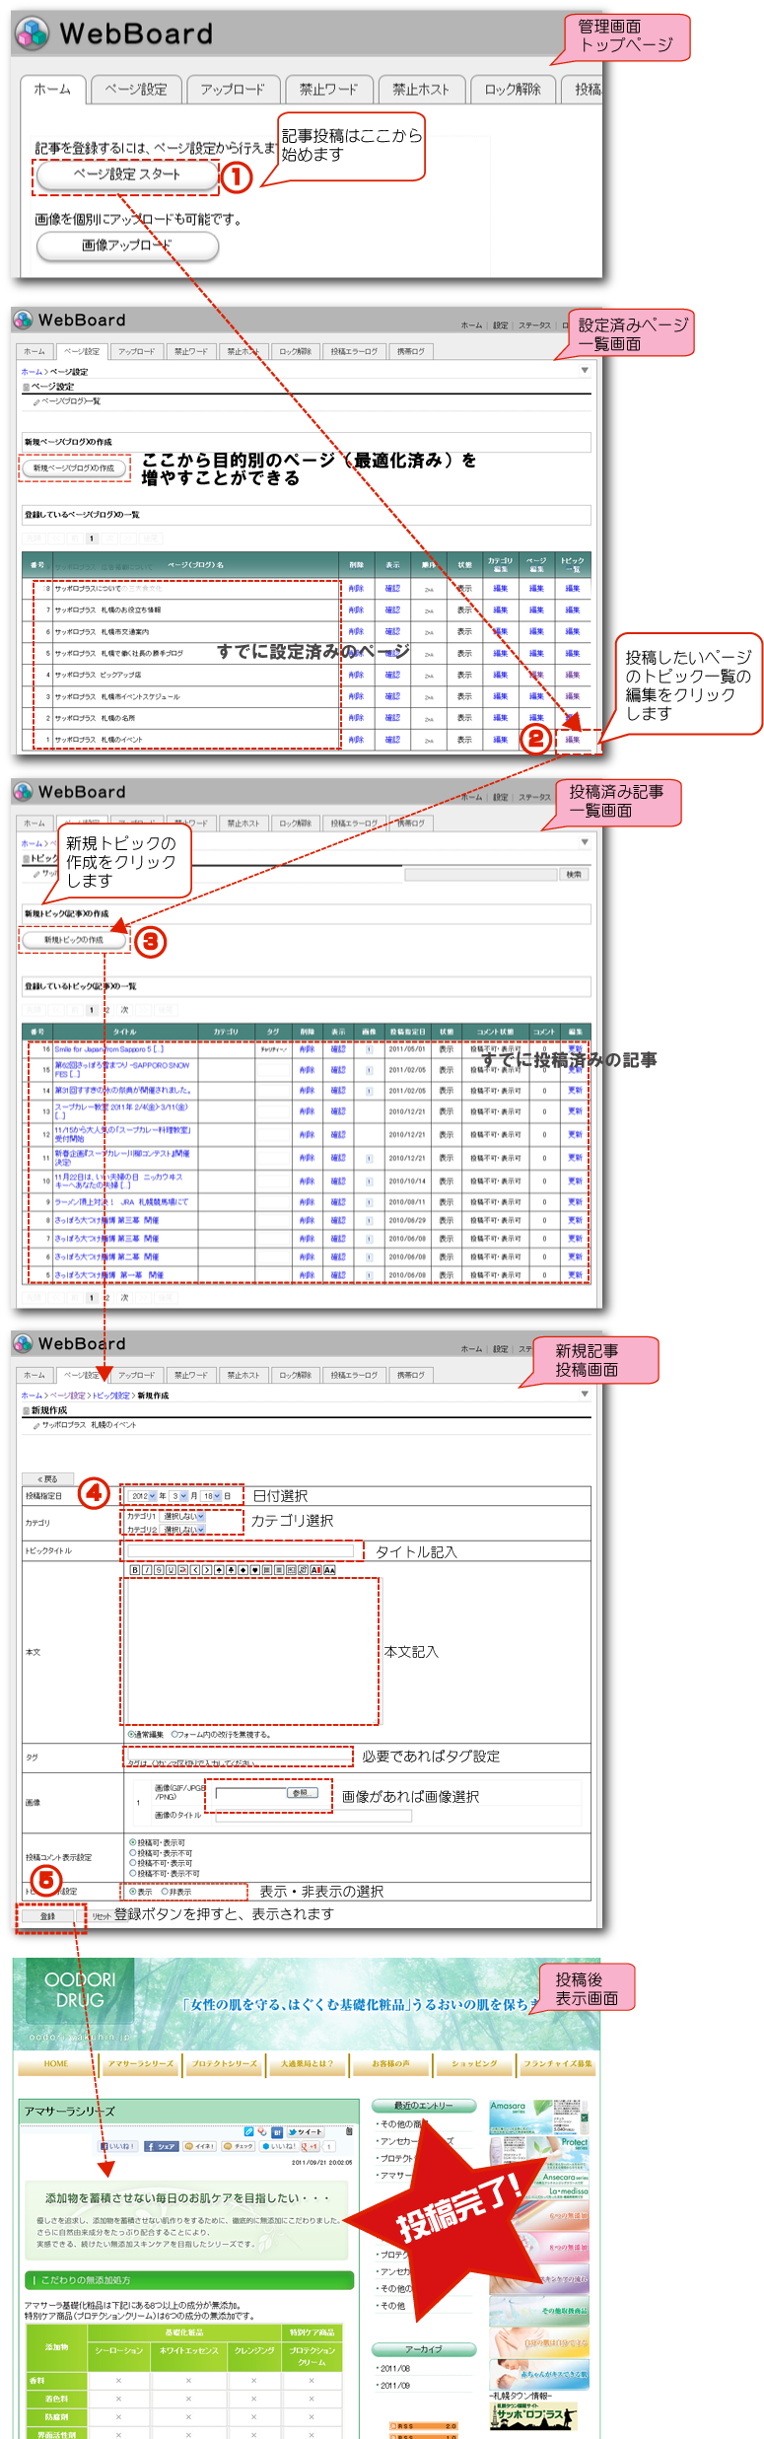Open the HOME menu on the drug store site
Screen dimensions: 764x2439
56,2063
